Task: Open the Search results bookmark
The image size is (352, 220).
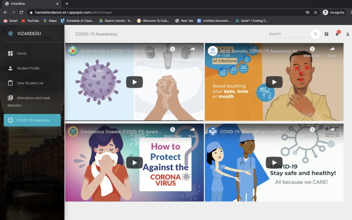Action: [116, 20]
